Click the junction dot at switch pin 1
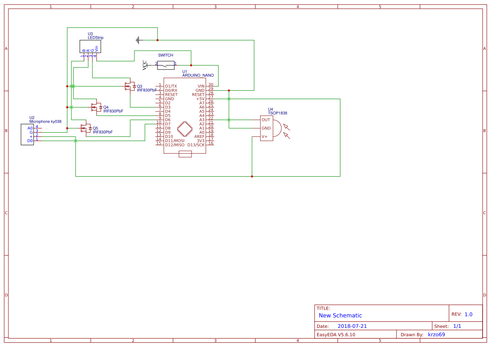Viewport: 491px width, 347px height. click(191, 65)
